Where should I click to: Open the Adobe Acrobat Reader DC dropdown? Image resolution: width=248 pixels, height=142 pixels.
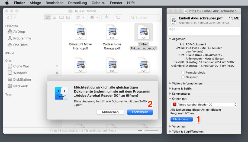pyautogui.click(x=204, y=105)
